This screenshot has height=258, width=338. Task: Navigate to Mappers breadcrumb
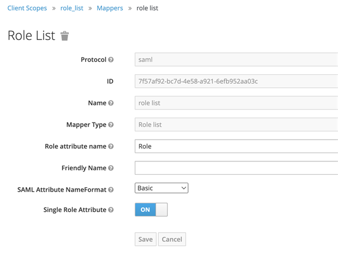click(x=110, y=8)
